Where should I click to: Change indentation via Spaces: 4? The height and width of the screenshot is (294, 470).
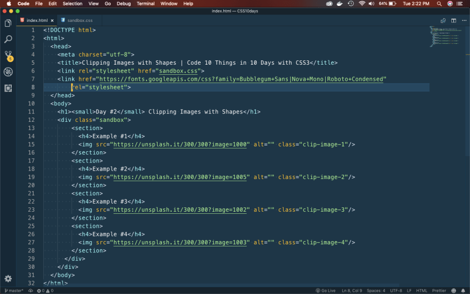376,291
